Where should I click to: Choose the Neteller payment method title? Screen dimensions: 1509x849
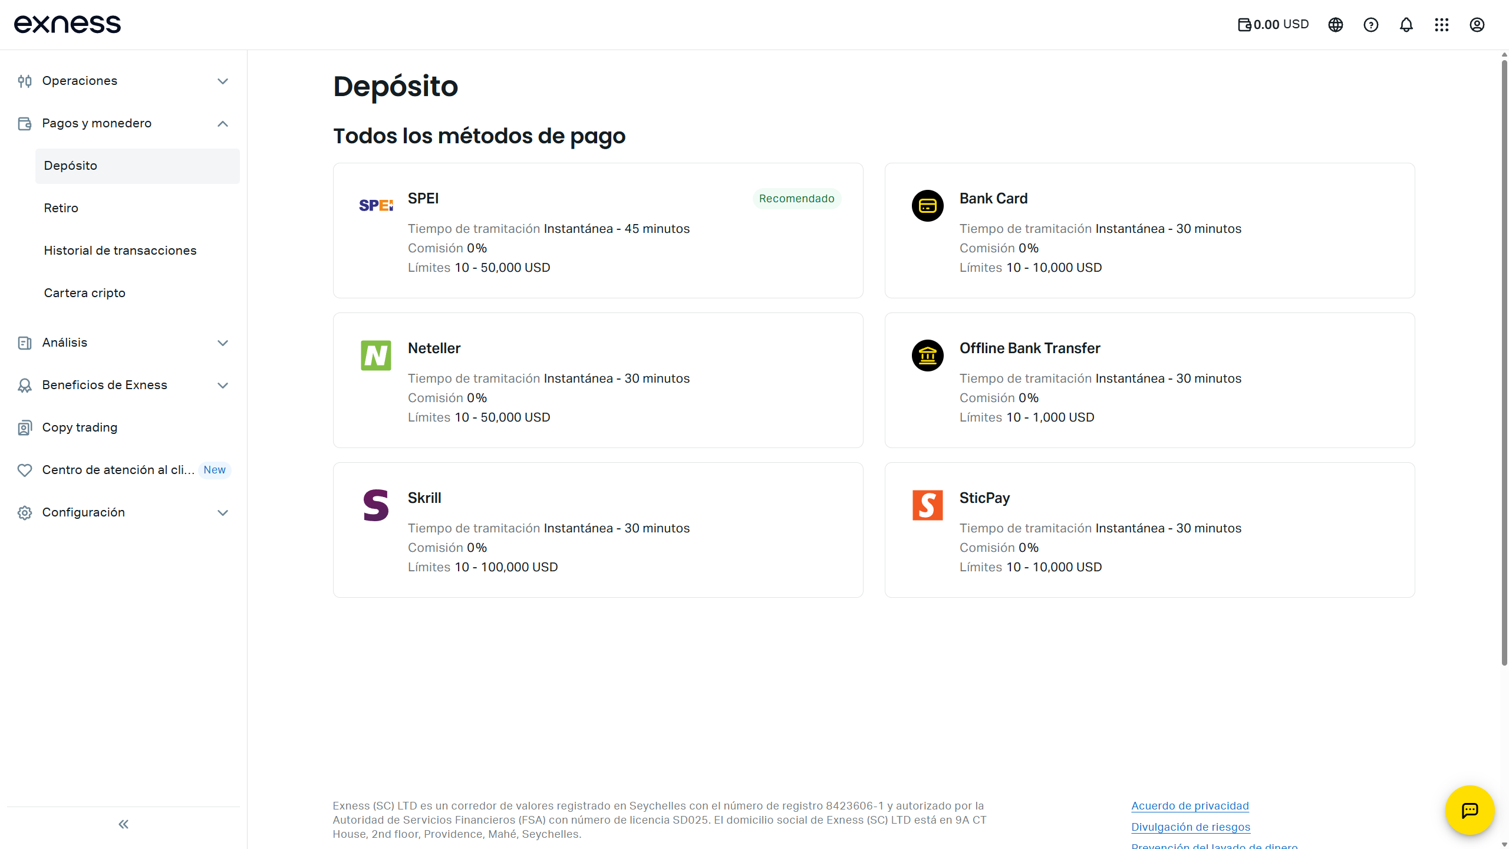tap(434, 348)
